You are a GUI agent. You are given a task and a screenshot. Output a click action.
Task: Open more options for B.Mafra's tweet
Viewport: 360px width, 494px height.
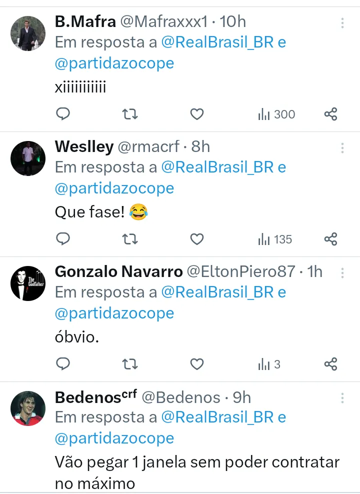point(342,23)
